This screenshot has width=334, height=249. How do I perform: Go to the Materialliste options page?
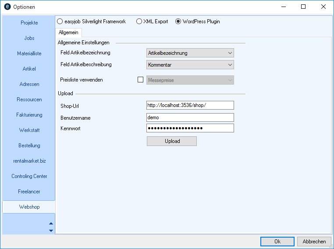pyautogui.click(x=29, y=53)
